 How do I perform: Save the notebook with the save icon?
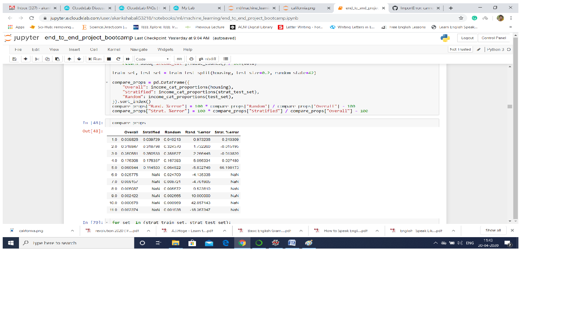pyautogui.click(x=14, y=59)
